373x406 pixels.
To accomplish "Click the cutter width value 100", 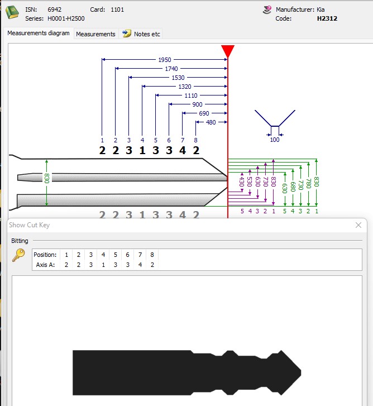I will click(x=275, y=140).
